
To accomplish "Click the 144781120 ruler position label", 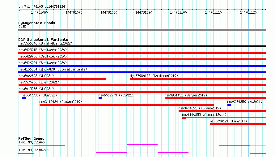I will pos(248,12).
